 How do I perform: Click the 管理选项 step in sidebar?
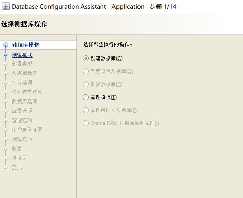coord(22,120)
